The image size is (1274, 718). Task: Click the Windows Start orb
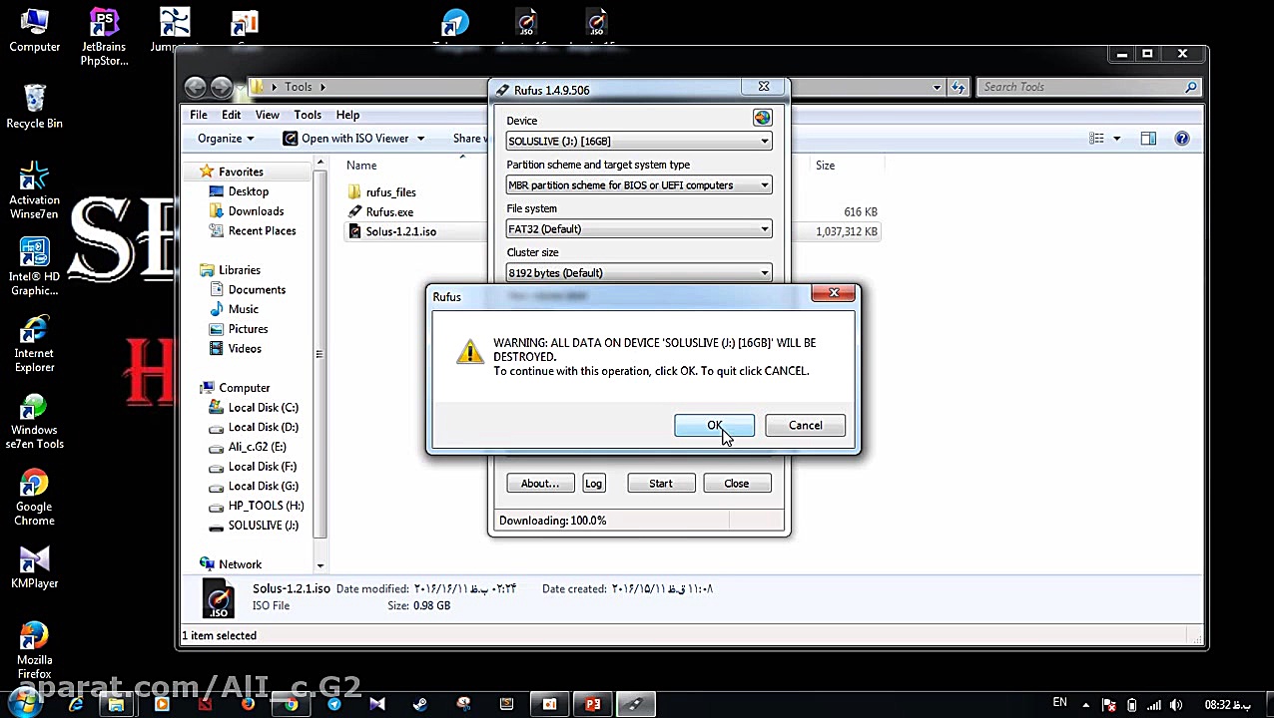point(24,702)
